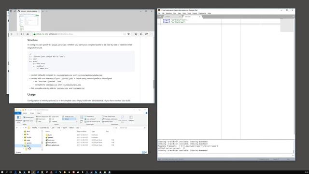309x174 pixels.
Task: Open the File tab in File Explorer ribbon
Action: click(x=18, y=113)
